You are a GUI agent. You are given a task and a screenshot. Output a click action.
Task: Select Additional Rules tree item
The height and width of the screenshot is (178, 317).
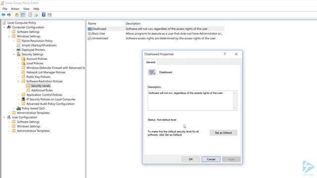[x=42, y=90]
